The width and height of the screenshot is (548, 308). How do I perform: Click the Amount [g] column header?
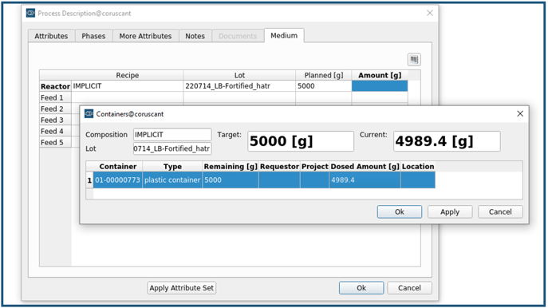[380, 75]
